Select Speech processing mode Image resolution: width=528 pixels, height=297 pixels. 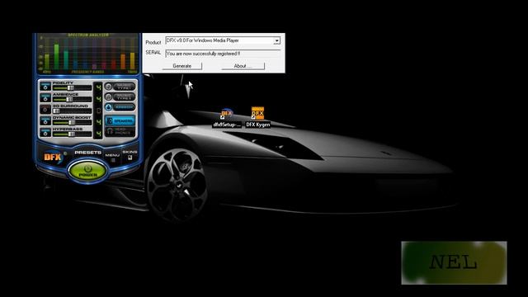coord(120,107)
